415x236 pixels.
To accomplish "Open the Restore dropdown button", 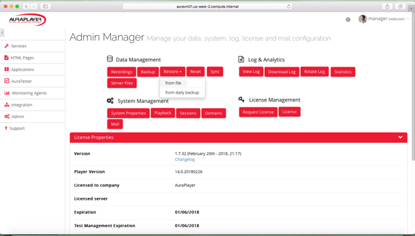I will [x=172, y=72].
